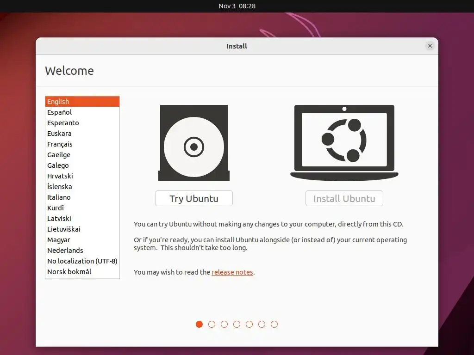
Task: Select English in the language list
Action: coord(82,101)
